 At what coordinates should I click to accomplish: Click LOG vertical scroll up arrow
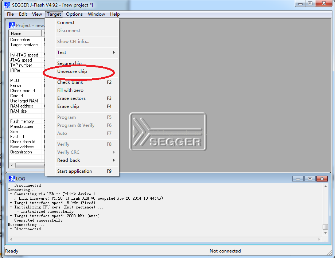326,186
